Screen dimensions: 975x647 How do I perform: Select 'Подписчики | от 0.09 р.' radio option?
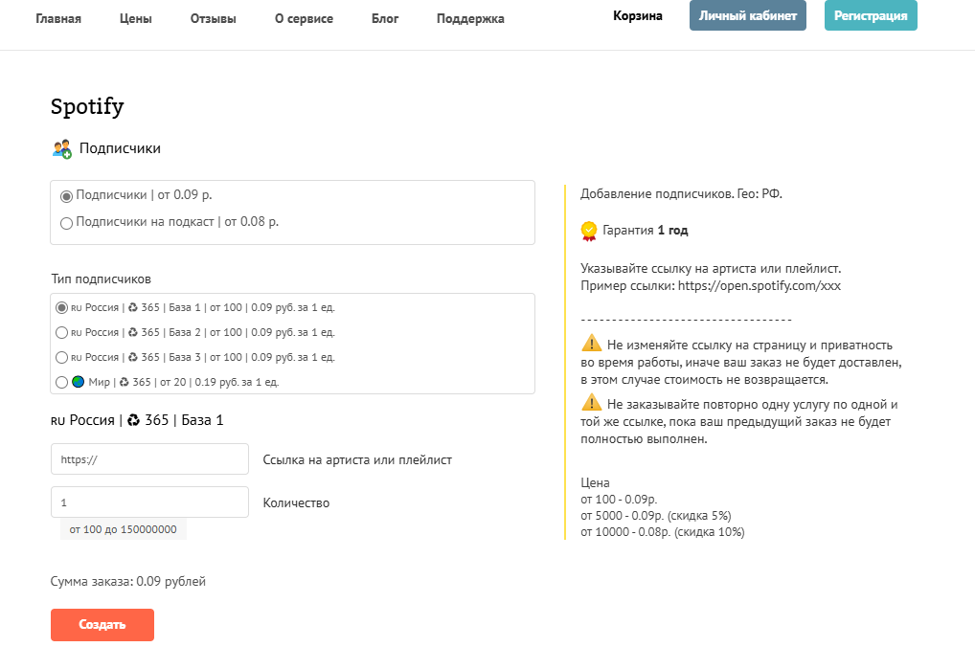pos(66,196)
